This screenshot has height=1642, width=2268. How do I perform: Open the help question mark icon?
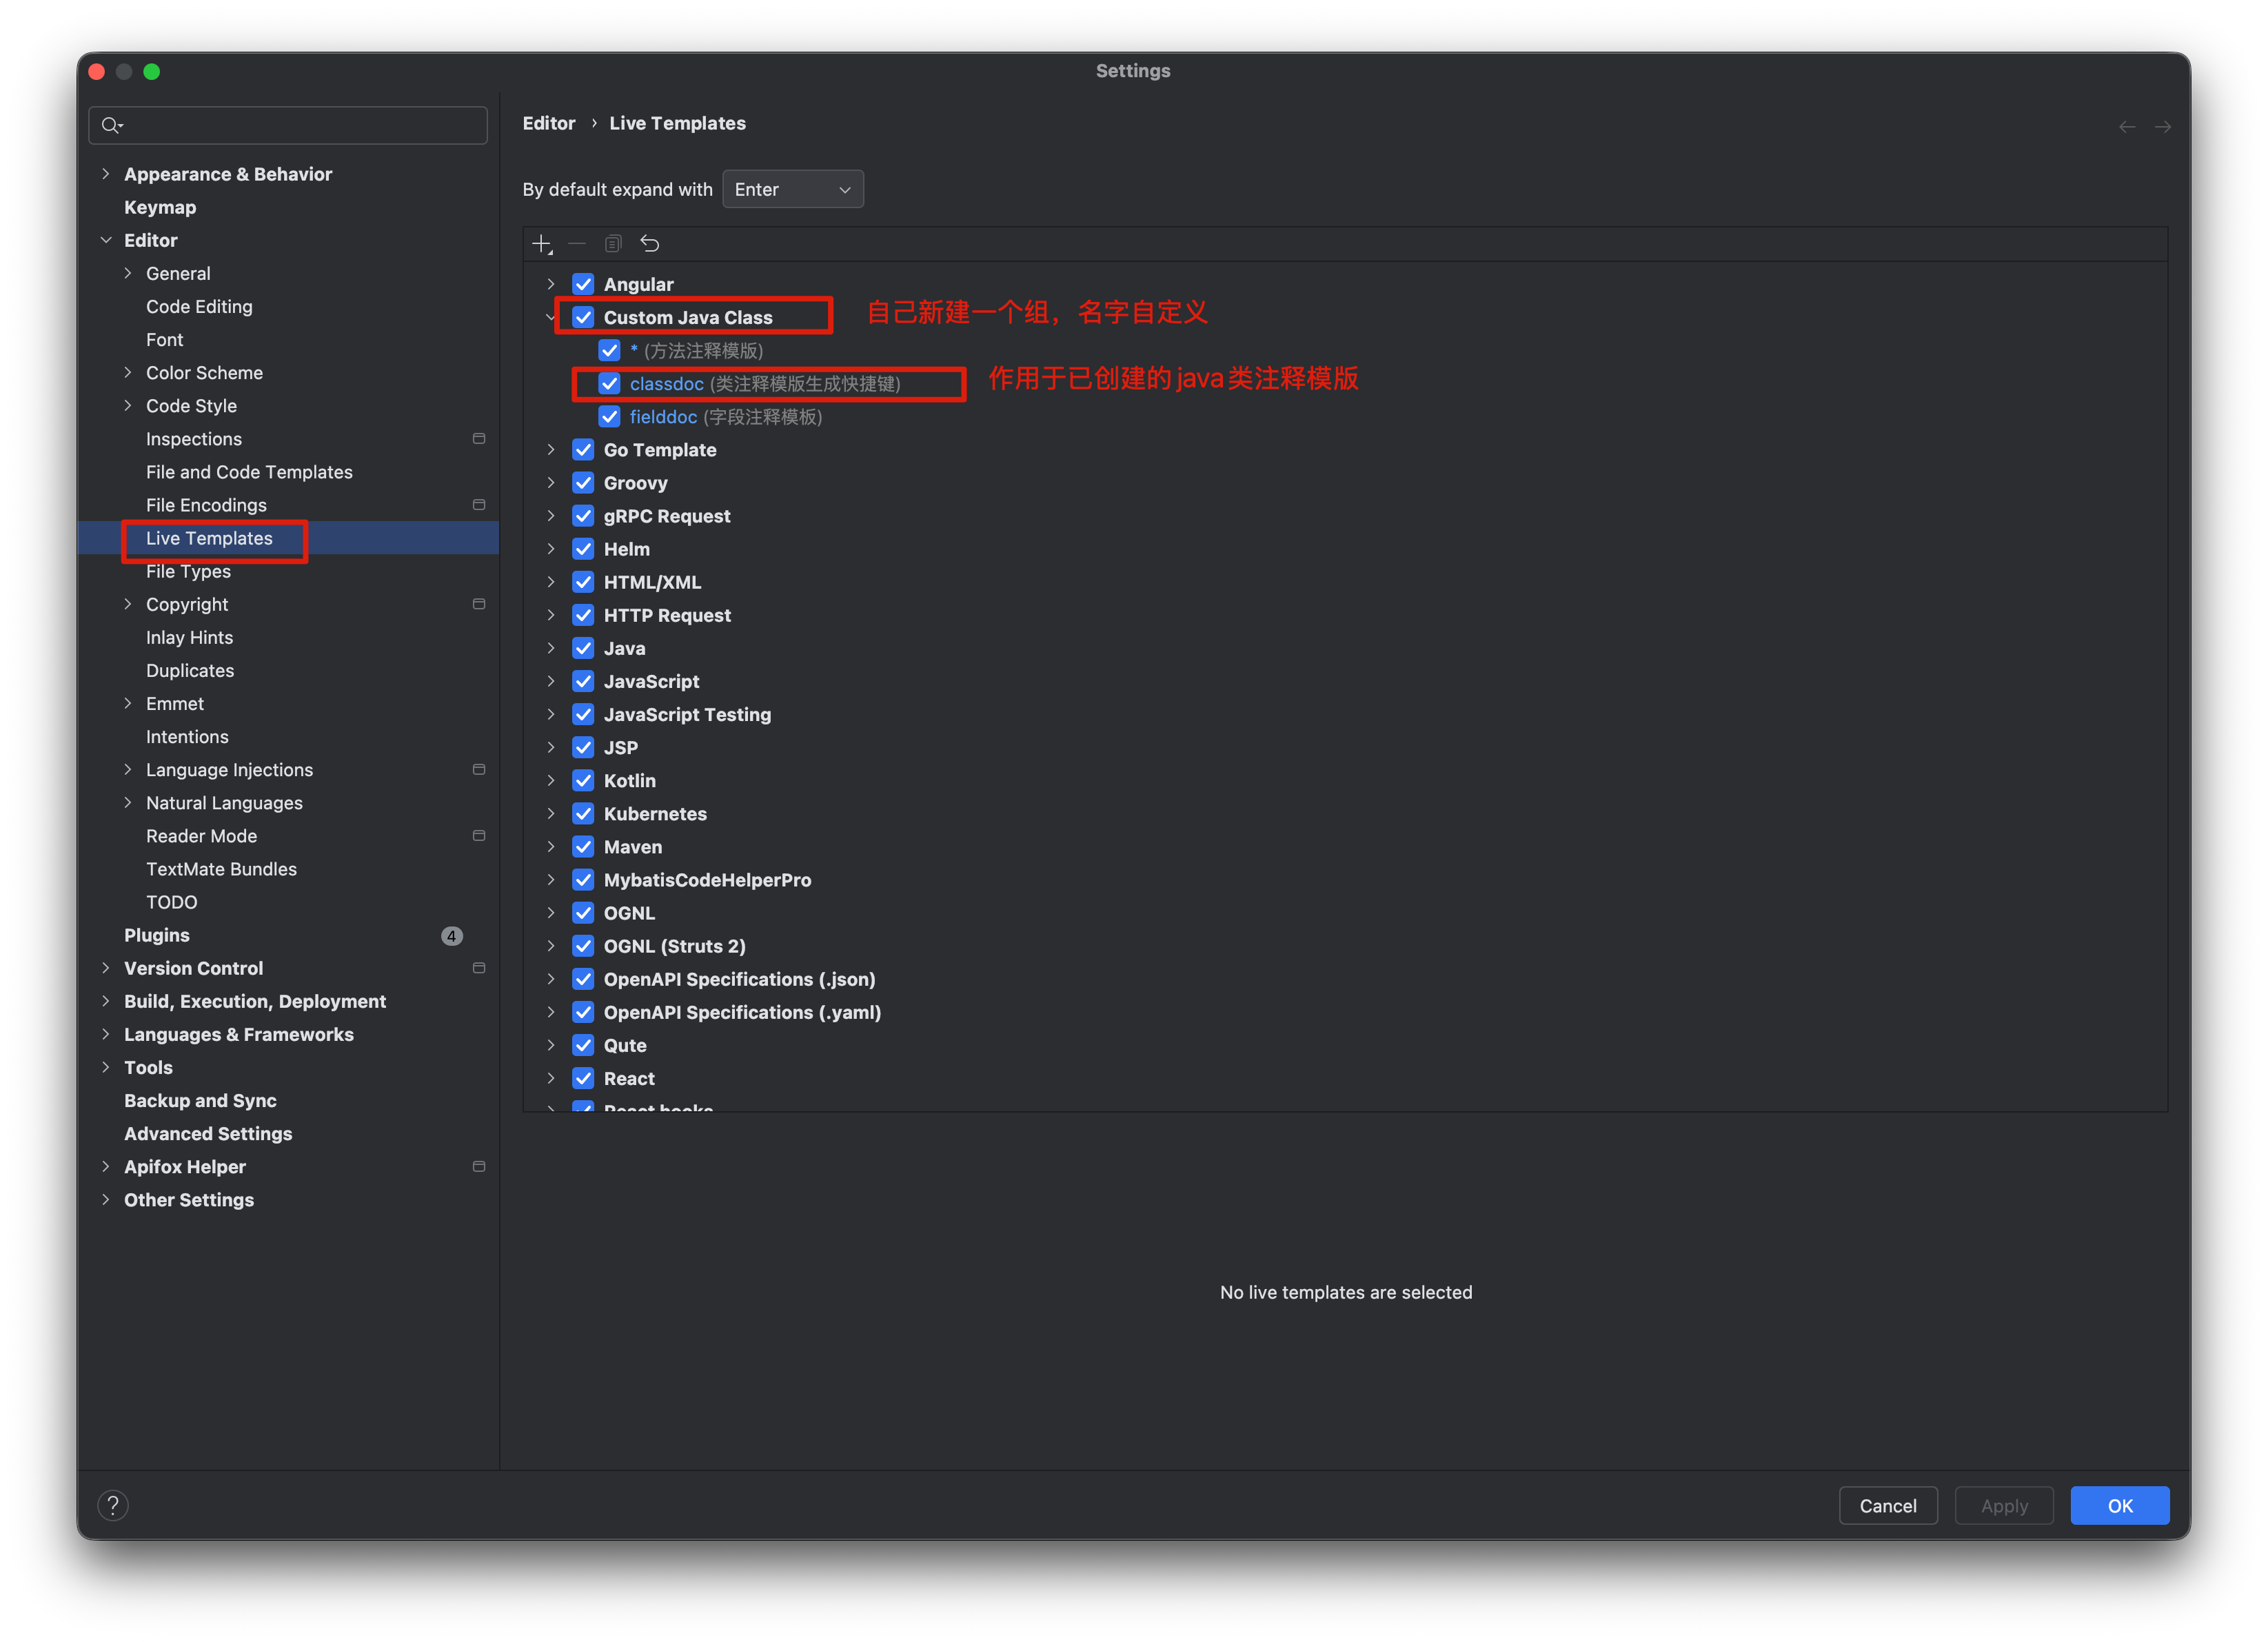(113, 1505)
